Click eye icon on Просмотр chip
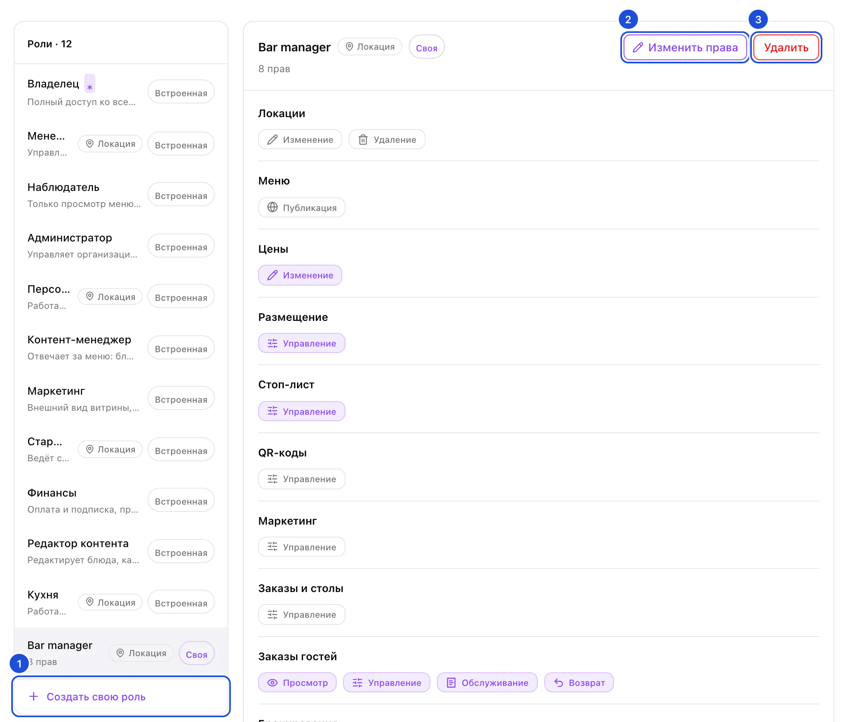Viewport: 844px width, 722px height. point(272,682)
